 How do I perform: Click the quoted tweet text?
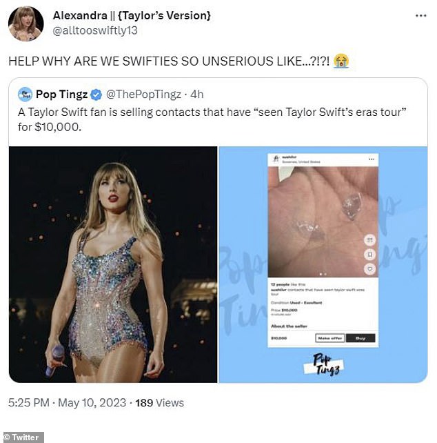(x=207, y=119)
